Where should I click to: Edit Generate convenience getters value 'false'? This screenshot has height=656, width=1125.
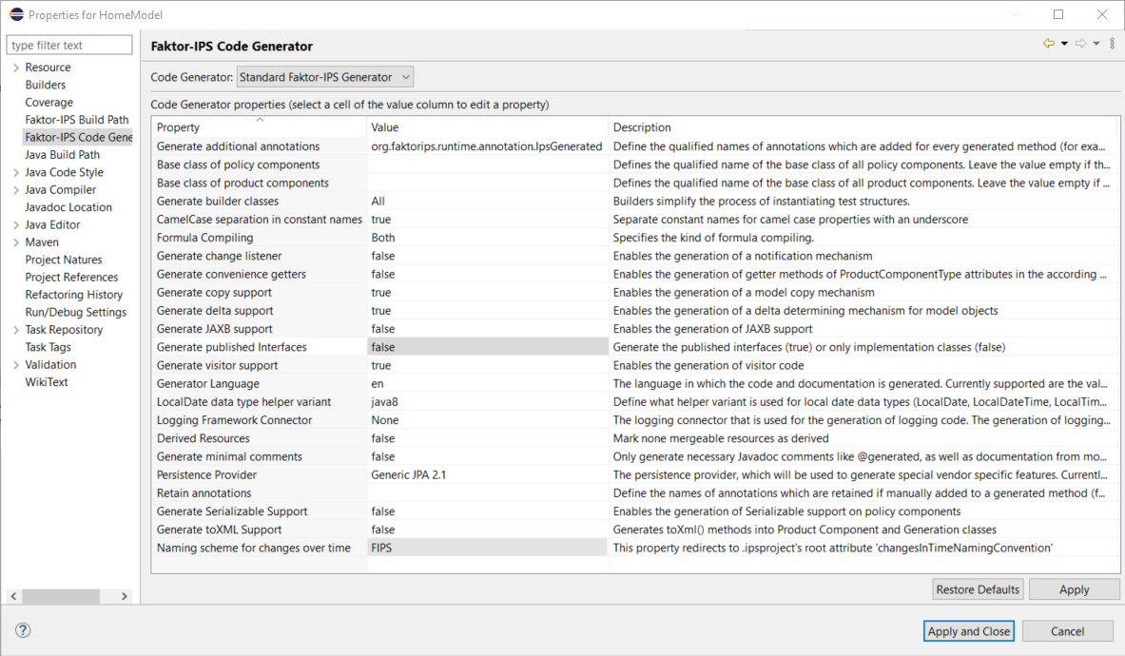tap(487, 275)
